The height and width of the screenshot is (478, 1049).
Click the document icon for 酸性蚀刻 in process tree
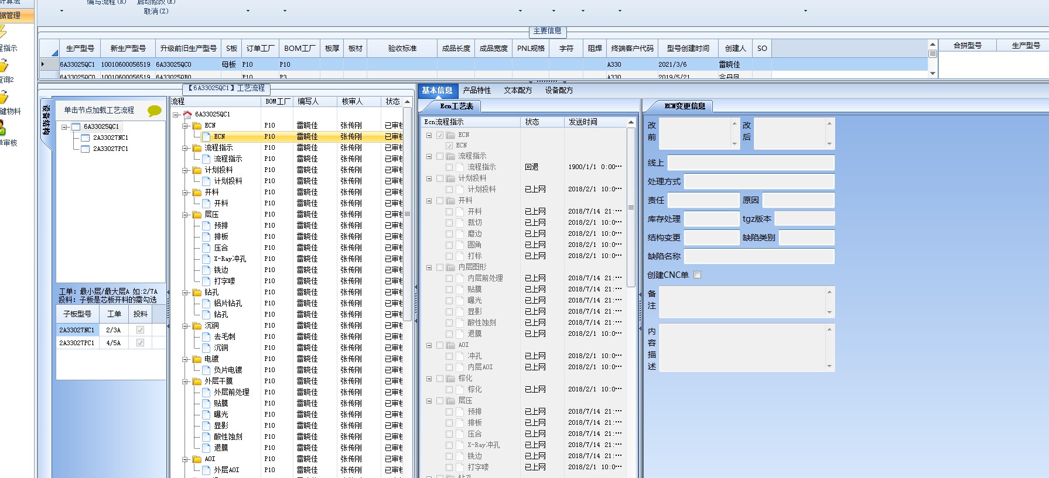206,436
